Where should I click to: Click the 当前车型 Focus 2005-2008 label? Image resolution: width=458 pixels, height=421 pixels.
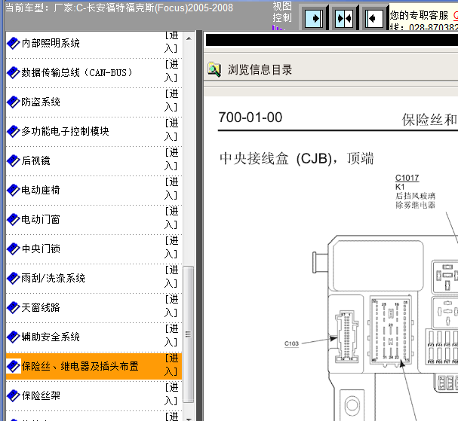coord(119,8)
